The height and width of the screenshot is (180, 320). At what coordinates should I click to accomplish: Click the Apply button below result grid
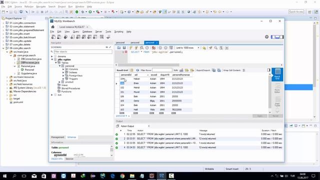260,116
